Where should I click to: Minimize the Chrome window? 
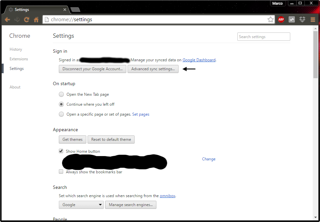(x=292, y=3)
